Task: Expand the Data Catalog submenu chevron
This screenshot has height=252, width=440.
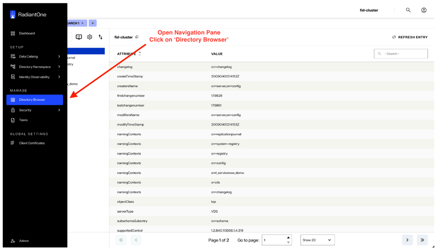Action: coord(59,56)
